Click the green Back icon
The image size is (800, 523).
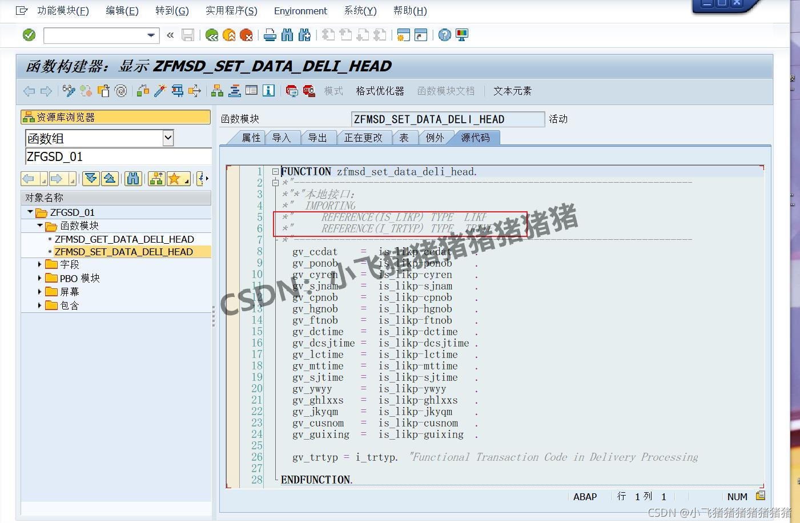pyautogui.click(x=212, y=35)
